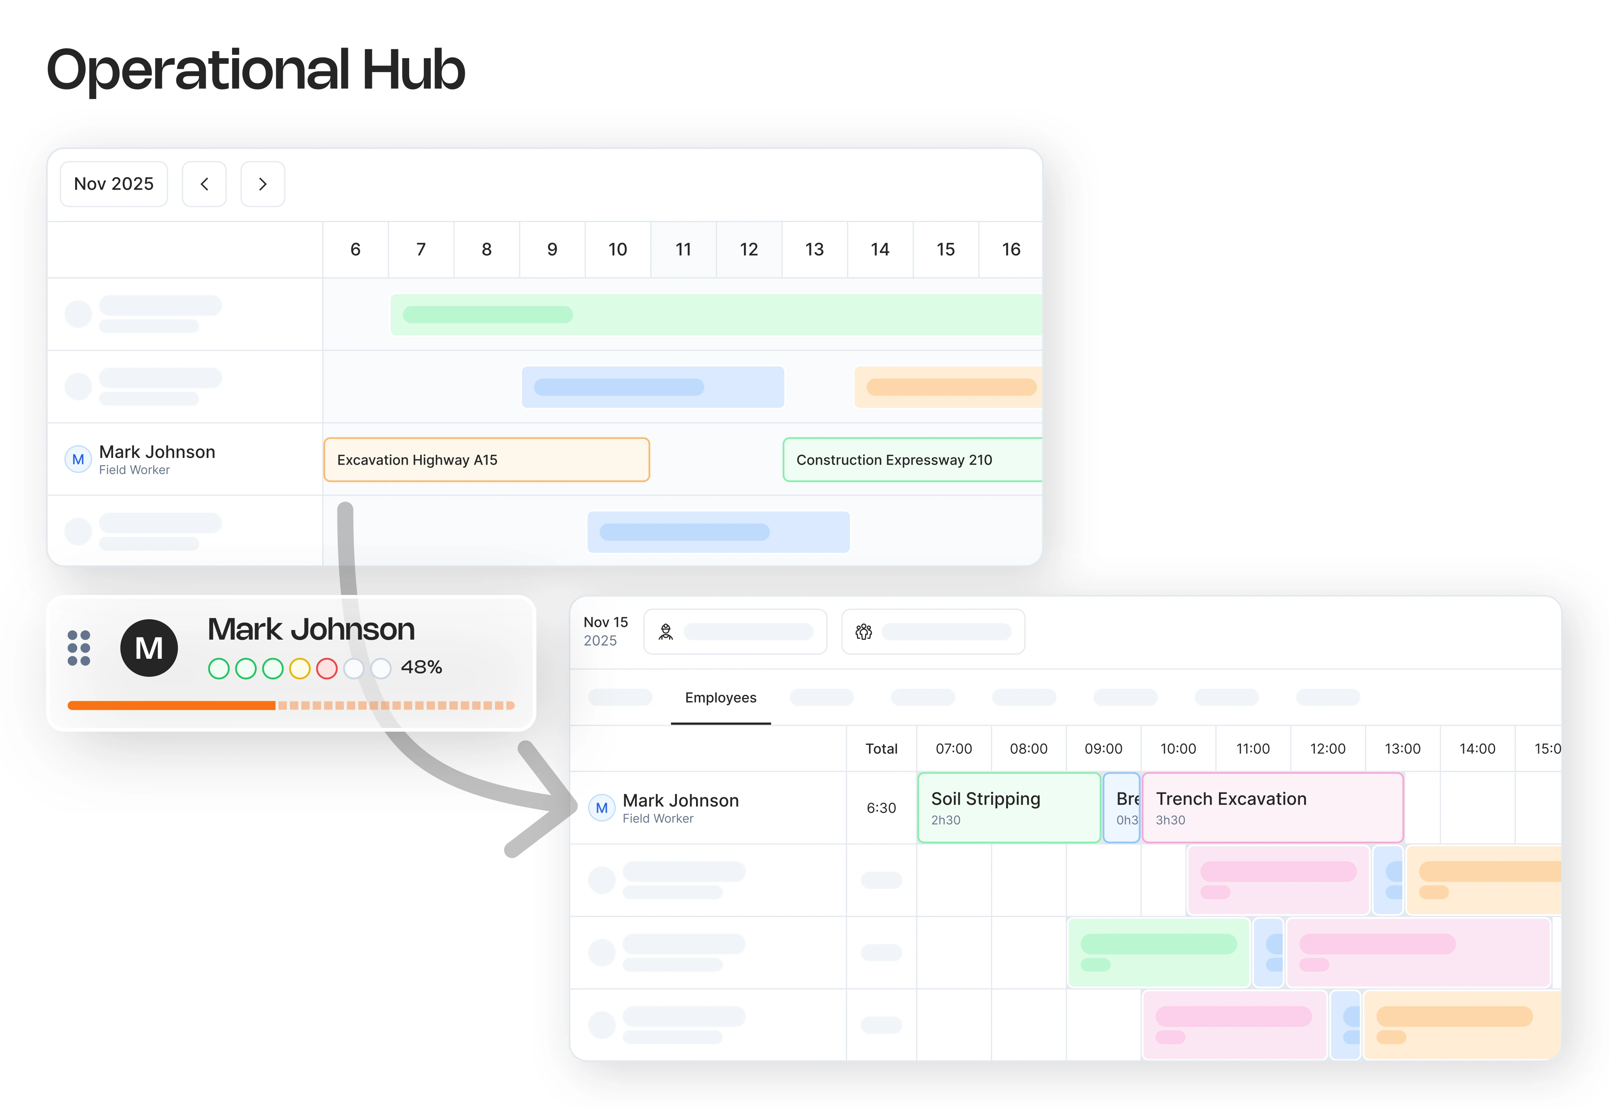Viewport: 1609px width, 1108px height.
Task: Open the Nov 2025 month selector
Action: pyautogui.click(x=114, y=184)
